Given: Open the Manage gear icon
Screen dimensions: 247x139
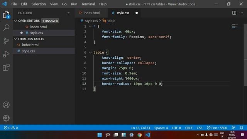Looking at the screenshot, I should [6, 118].
